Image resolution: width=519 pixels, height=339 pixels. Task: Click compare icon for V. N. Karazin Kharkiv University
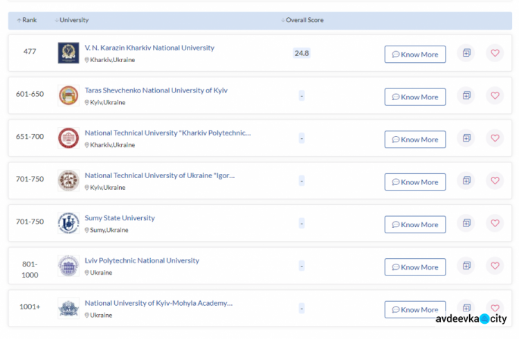(x=466, y=53)
